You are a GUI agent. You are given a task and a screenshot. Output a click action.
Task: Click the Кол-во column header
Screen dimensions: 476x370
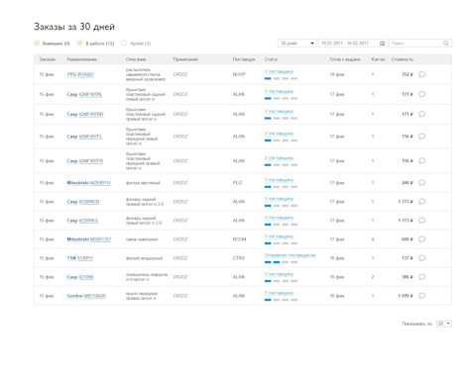(378, 59)
